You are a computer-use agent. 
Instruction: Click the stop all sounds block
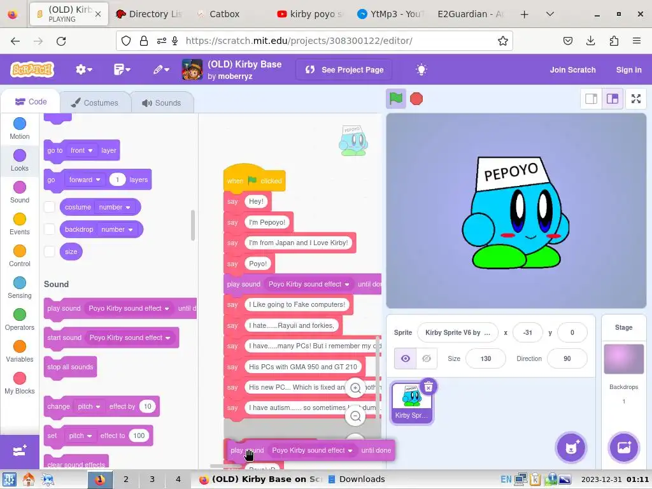pyautogui.click(x=70, y=367)
